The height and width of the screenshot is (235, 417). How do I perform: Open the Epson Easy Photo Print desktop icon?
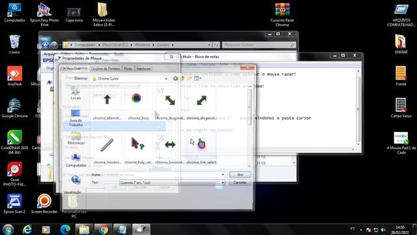pos(44,14)
